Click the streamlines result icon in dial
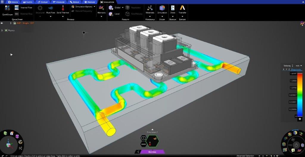This screenshot has height=157, width=305. click(x=286, y=138)
